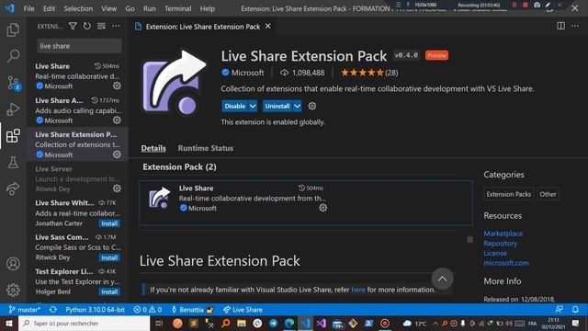
Task: Open the Marketplace resource link
Action: [503, 234]
